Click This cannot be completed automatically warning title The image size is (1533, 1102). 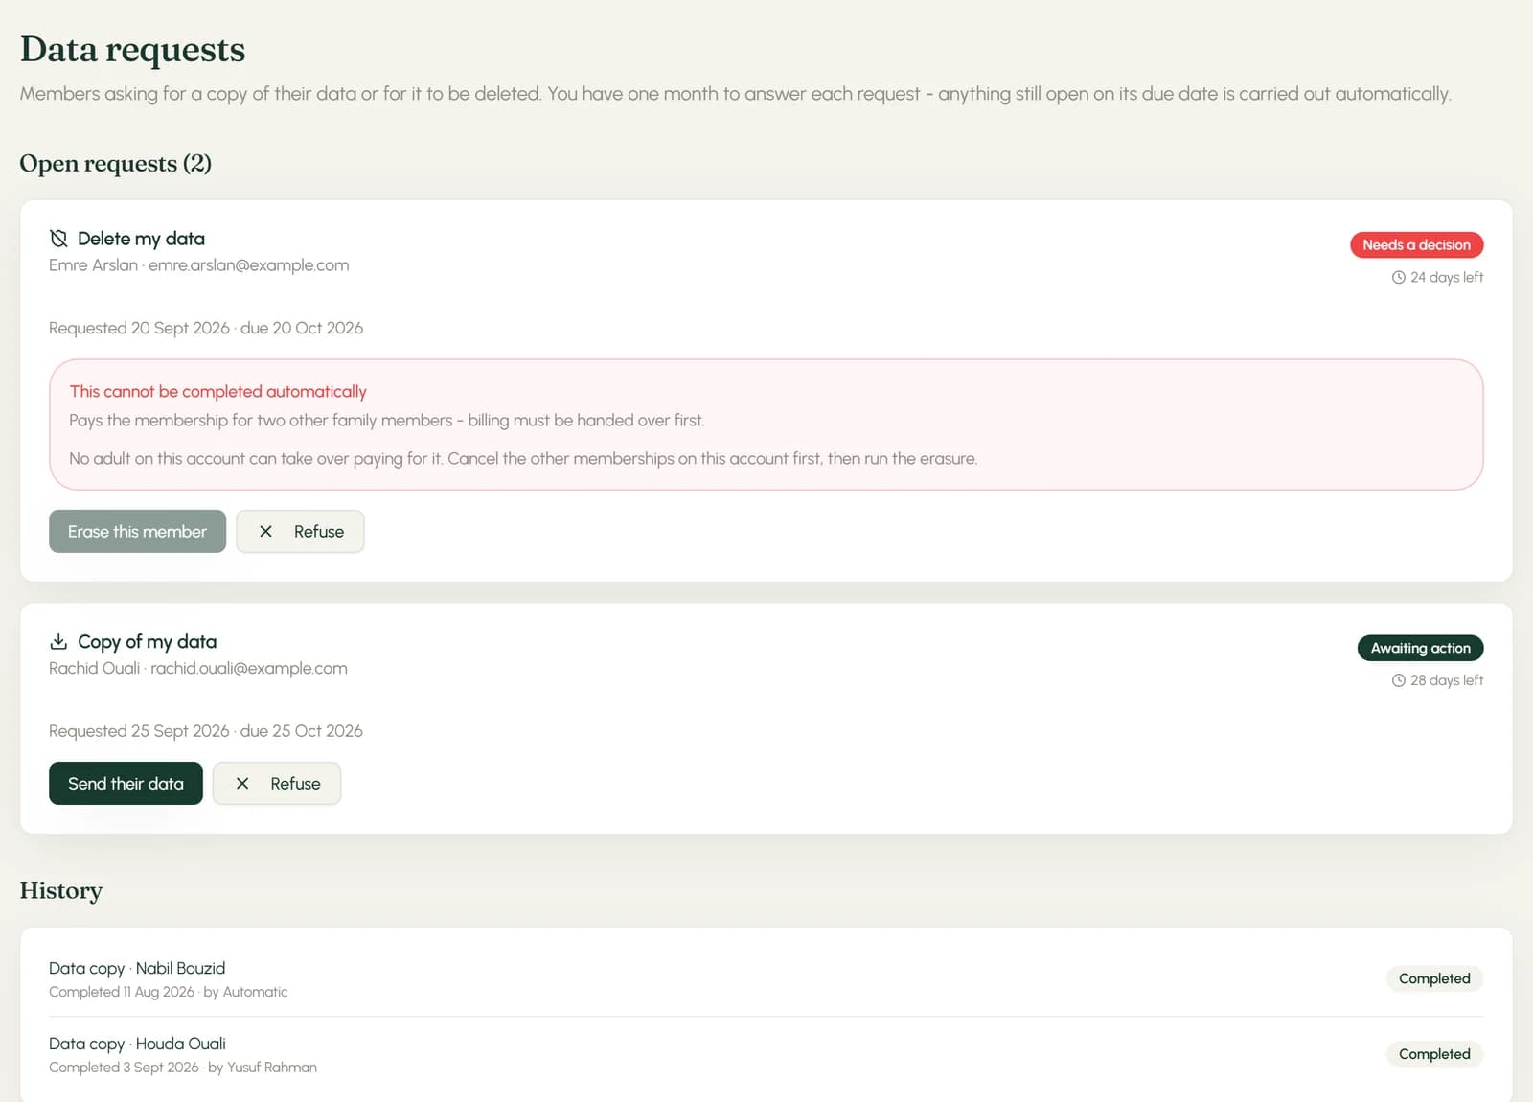click(217, 391)
